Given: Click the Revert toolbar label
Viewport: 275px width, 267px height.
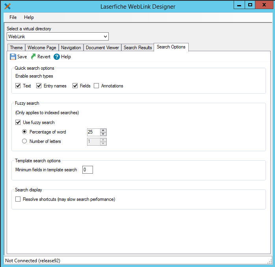Looking at the screenshot, I should click(x=44, y=57).
